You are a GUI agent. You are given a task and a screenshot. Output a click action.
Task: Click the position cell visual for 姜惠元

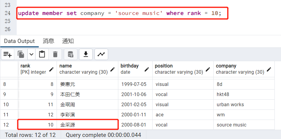click(x=183, y=84)
